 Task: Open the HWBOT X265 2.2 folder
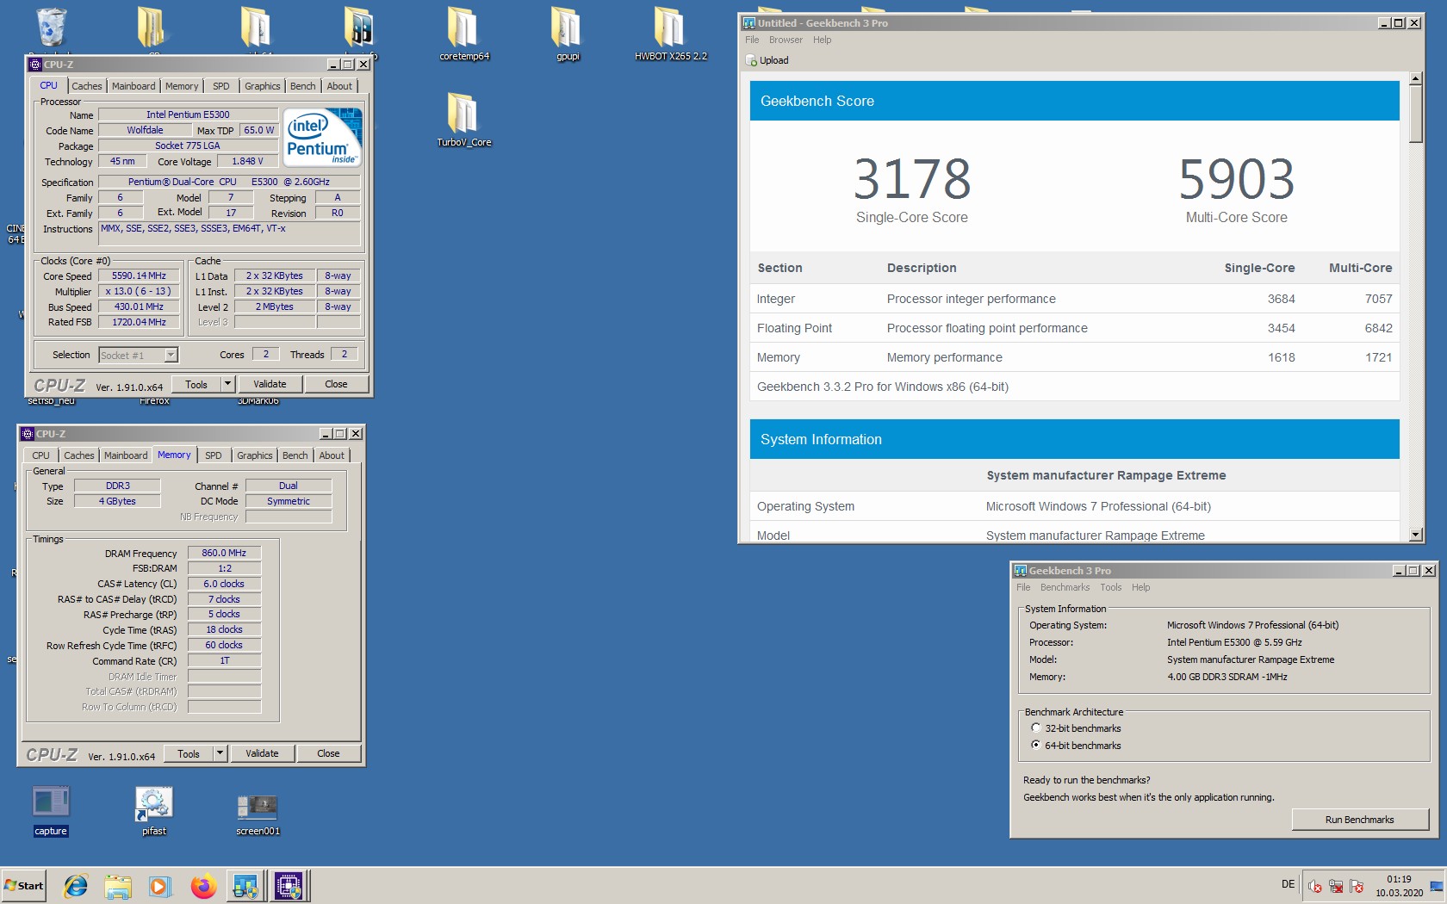[670, 34]
